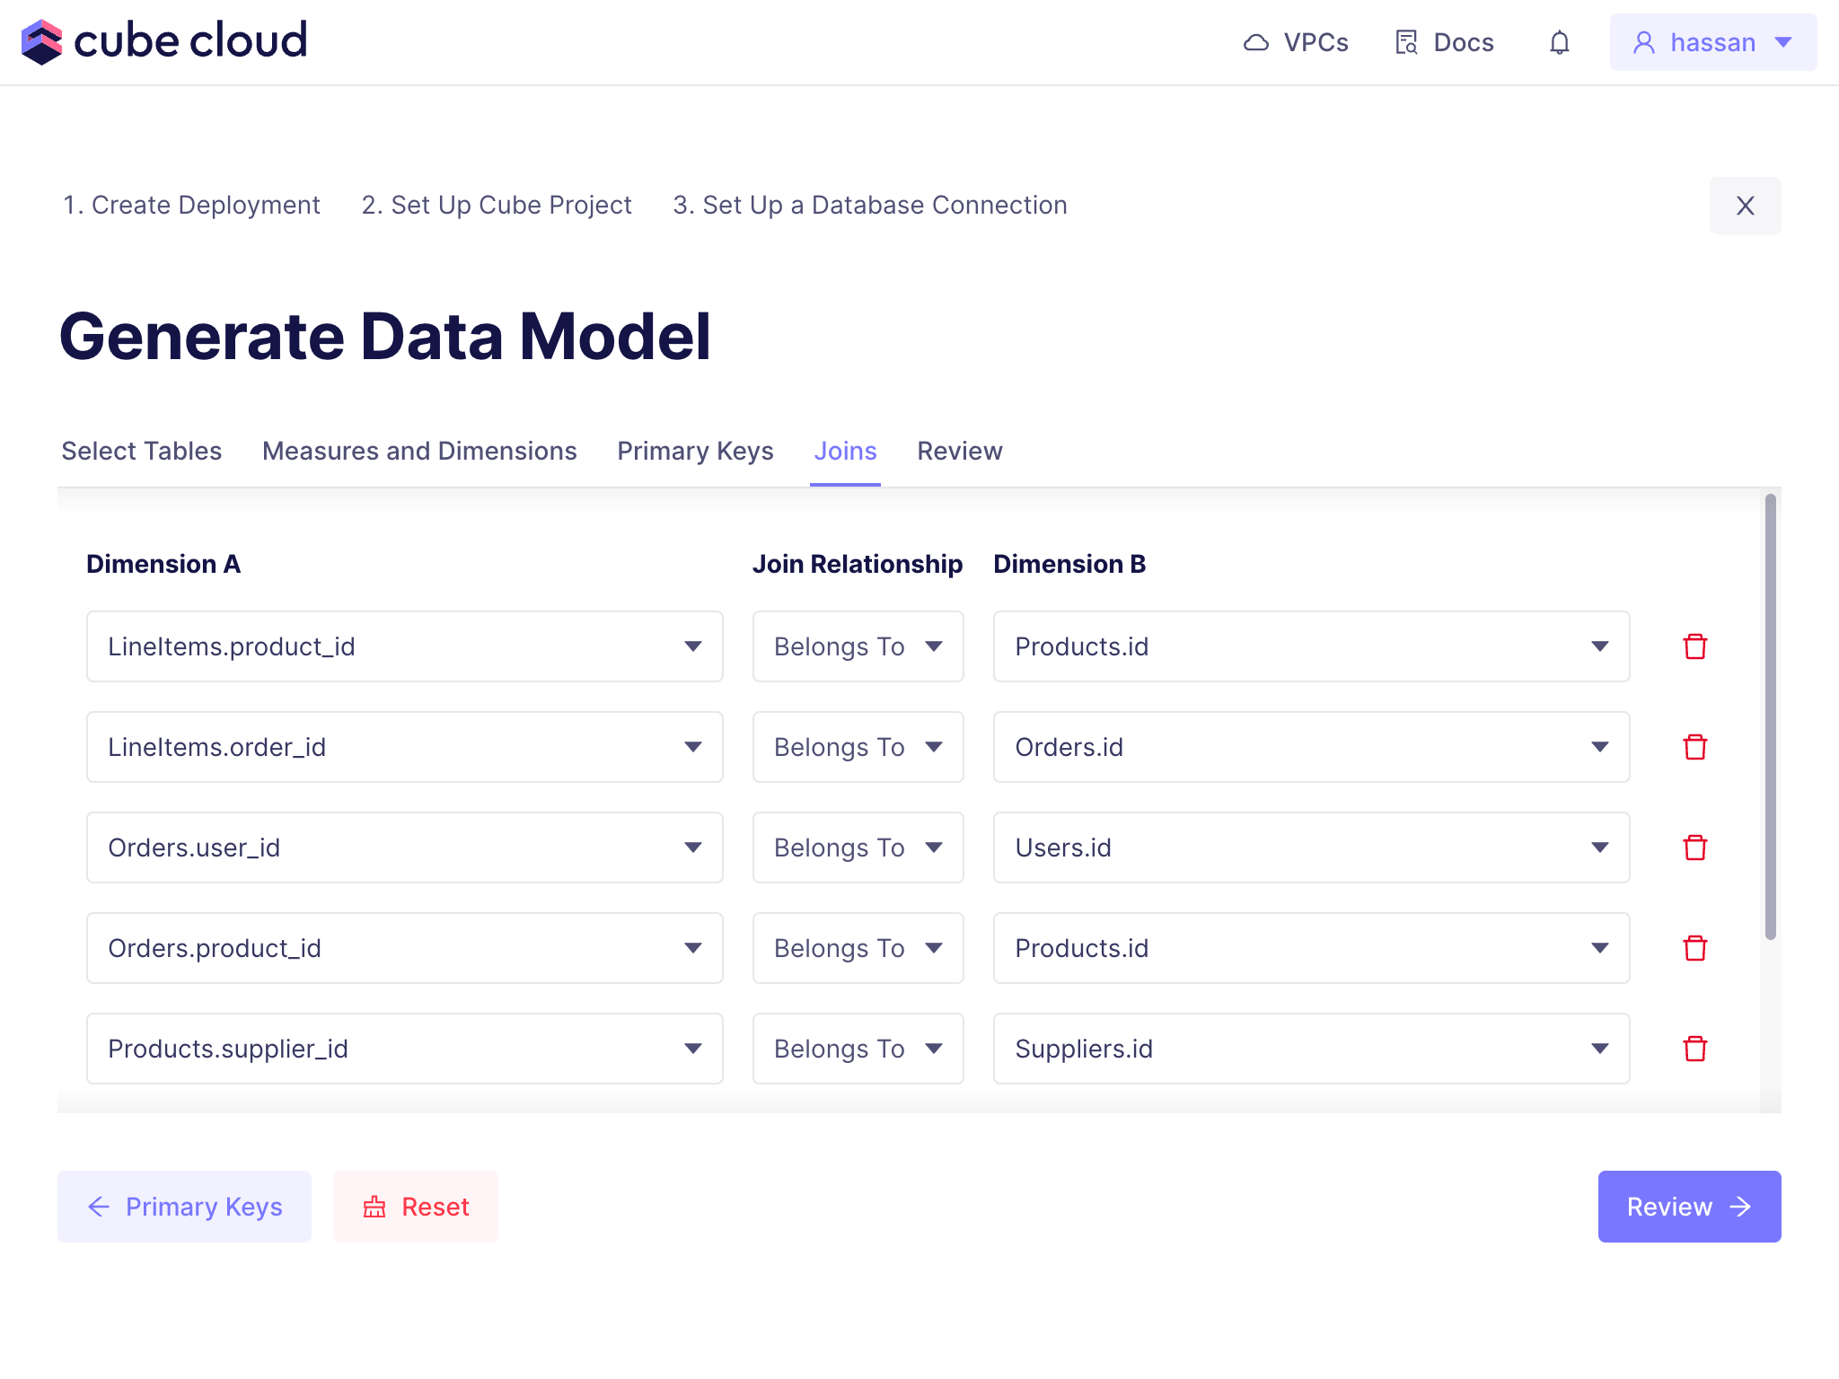Open the hassan user menu
Screen dimensions: 1839x1379
(x=1713, y=42)
